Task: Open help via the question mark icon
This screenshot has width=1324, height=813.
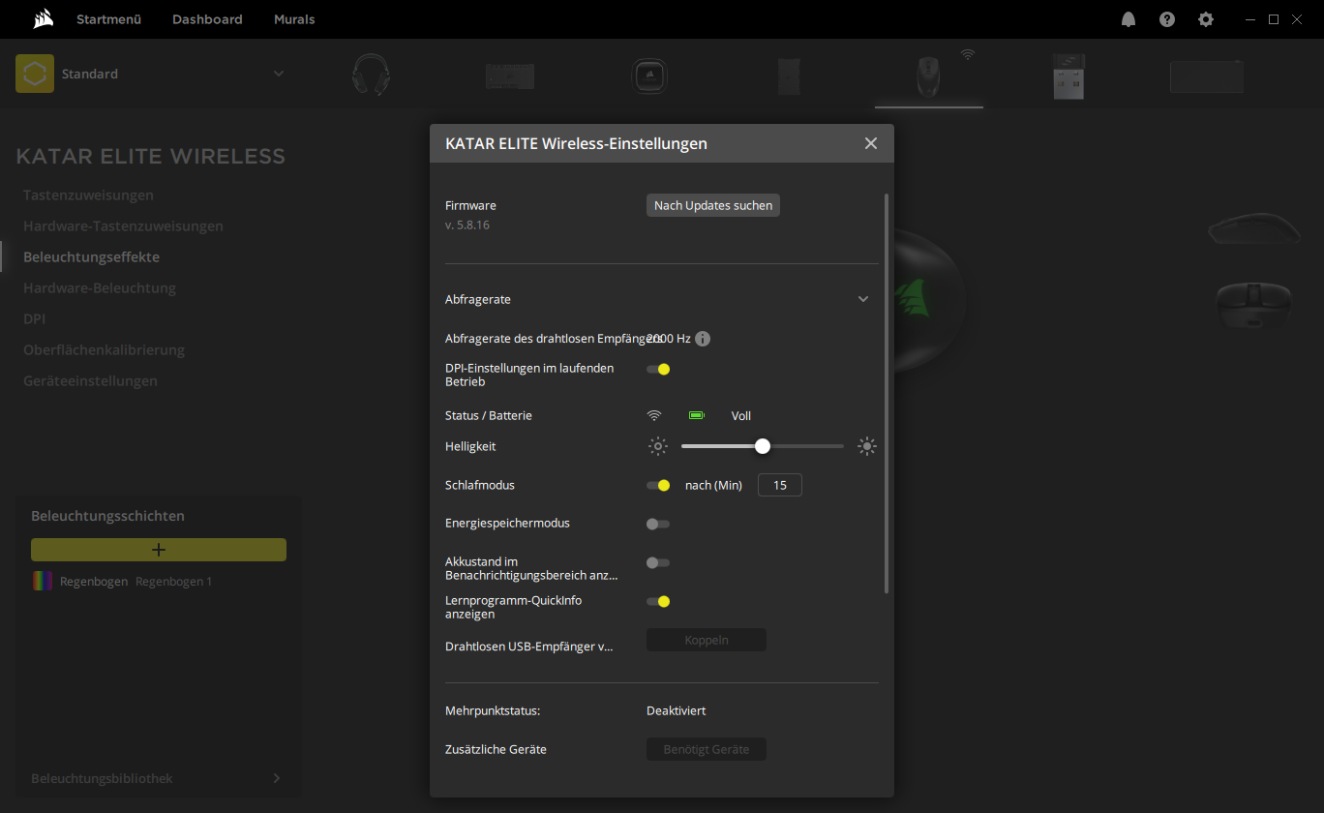Action: click(x=1167, y=19)
